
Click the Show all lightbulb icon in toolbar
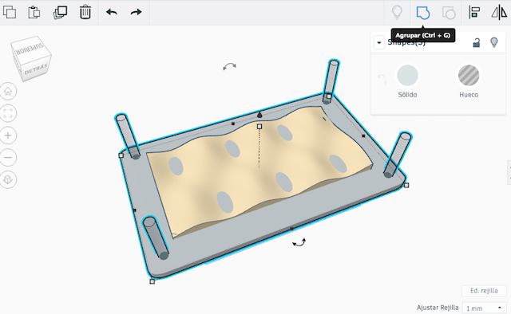(397, 13)
